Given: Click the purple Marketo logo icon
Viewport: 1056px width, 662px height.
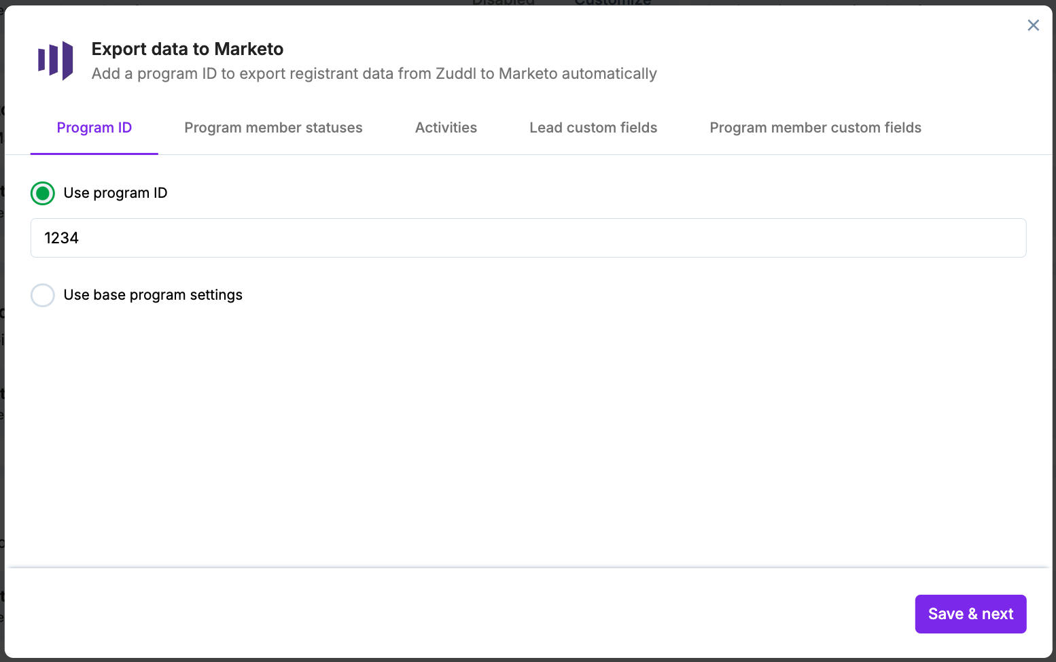Looking at the screenshot, I should pos(56,60).
